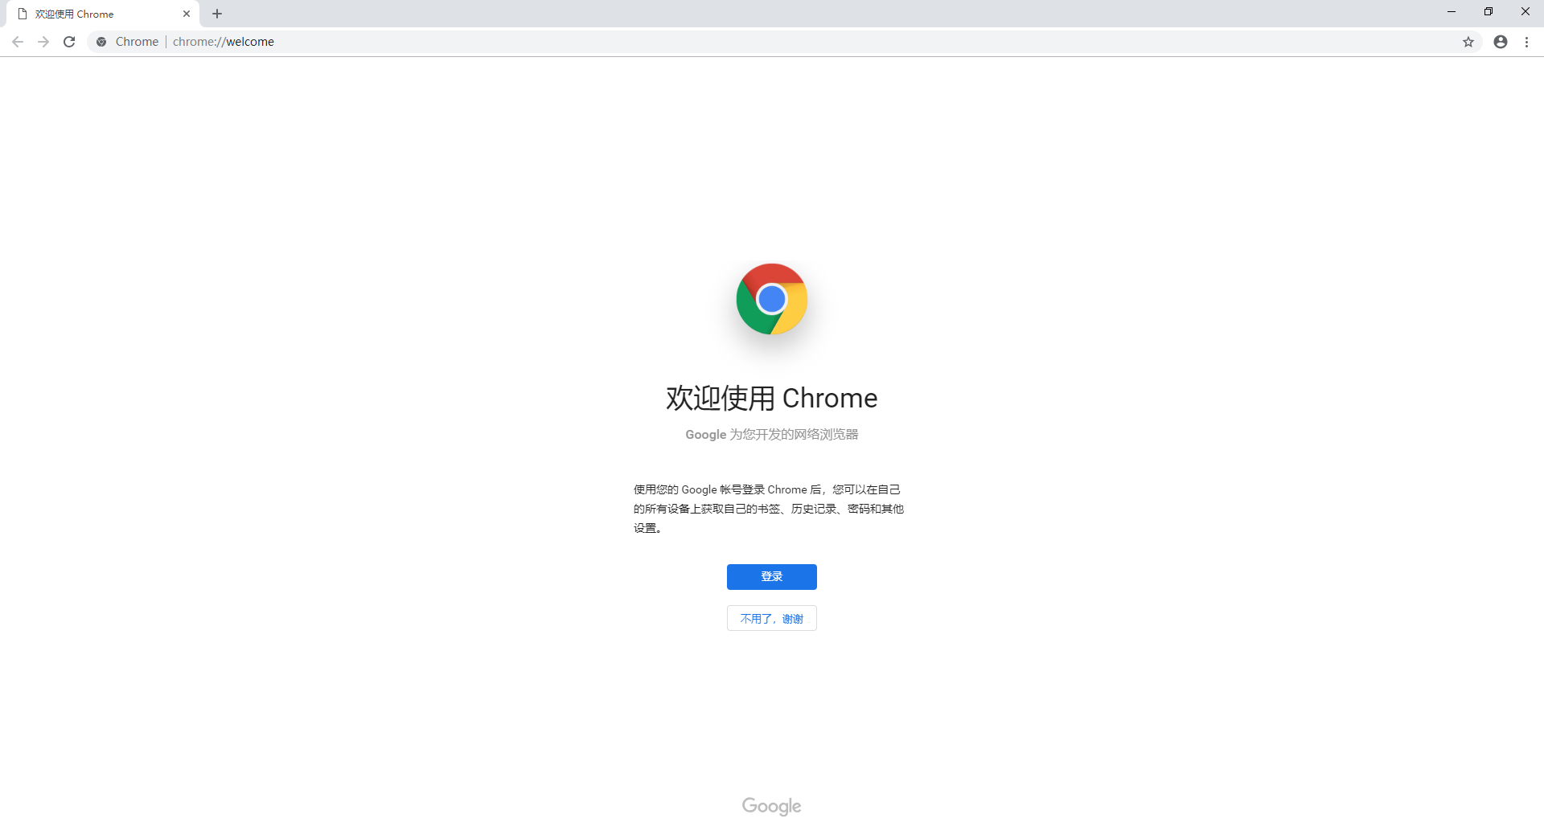Screen dimensions: 1544x835
Task: Open the Chrome three-dot menu
Action: pyautogui.click(x=1526, y=42)
